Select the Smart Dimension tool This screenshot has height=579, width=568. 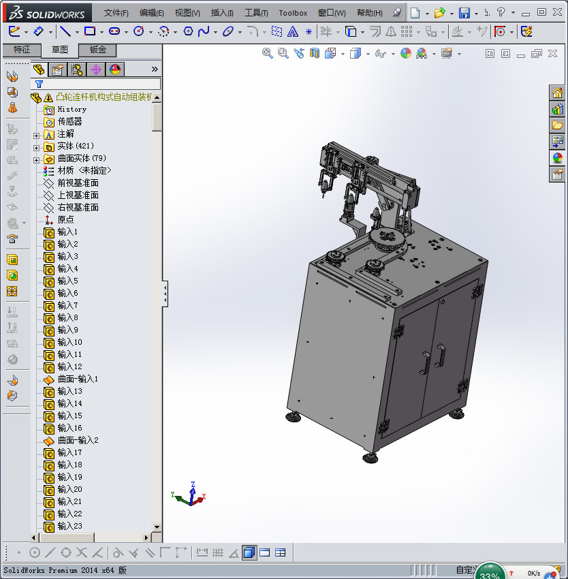pyautogui.click(x=38, y=31)
